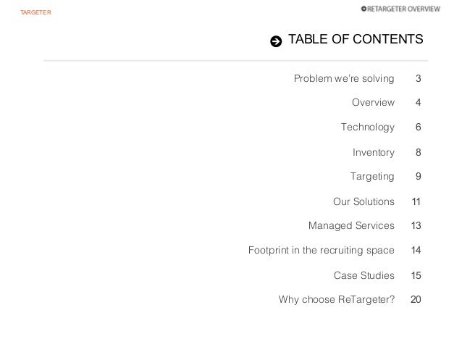Click the small ReTargeter Overview header icon

point(364,9)
